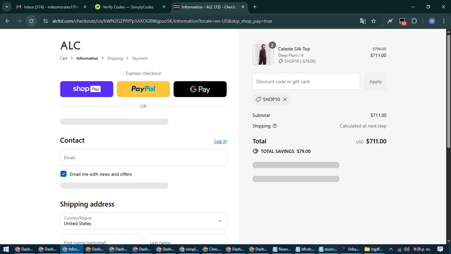The height and width of the screenshot is (254, 451).
Task: Click the browser address bar URL
Action: click(162, 21)
